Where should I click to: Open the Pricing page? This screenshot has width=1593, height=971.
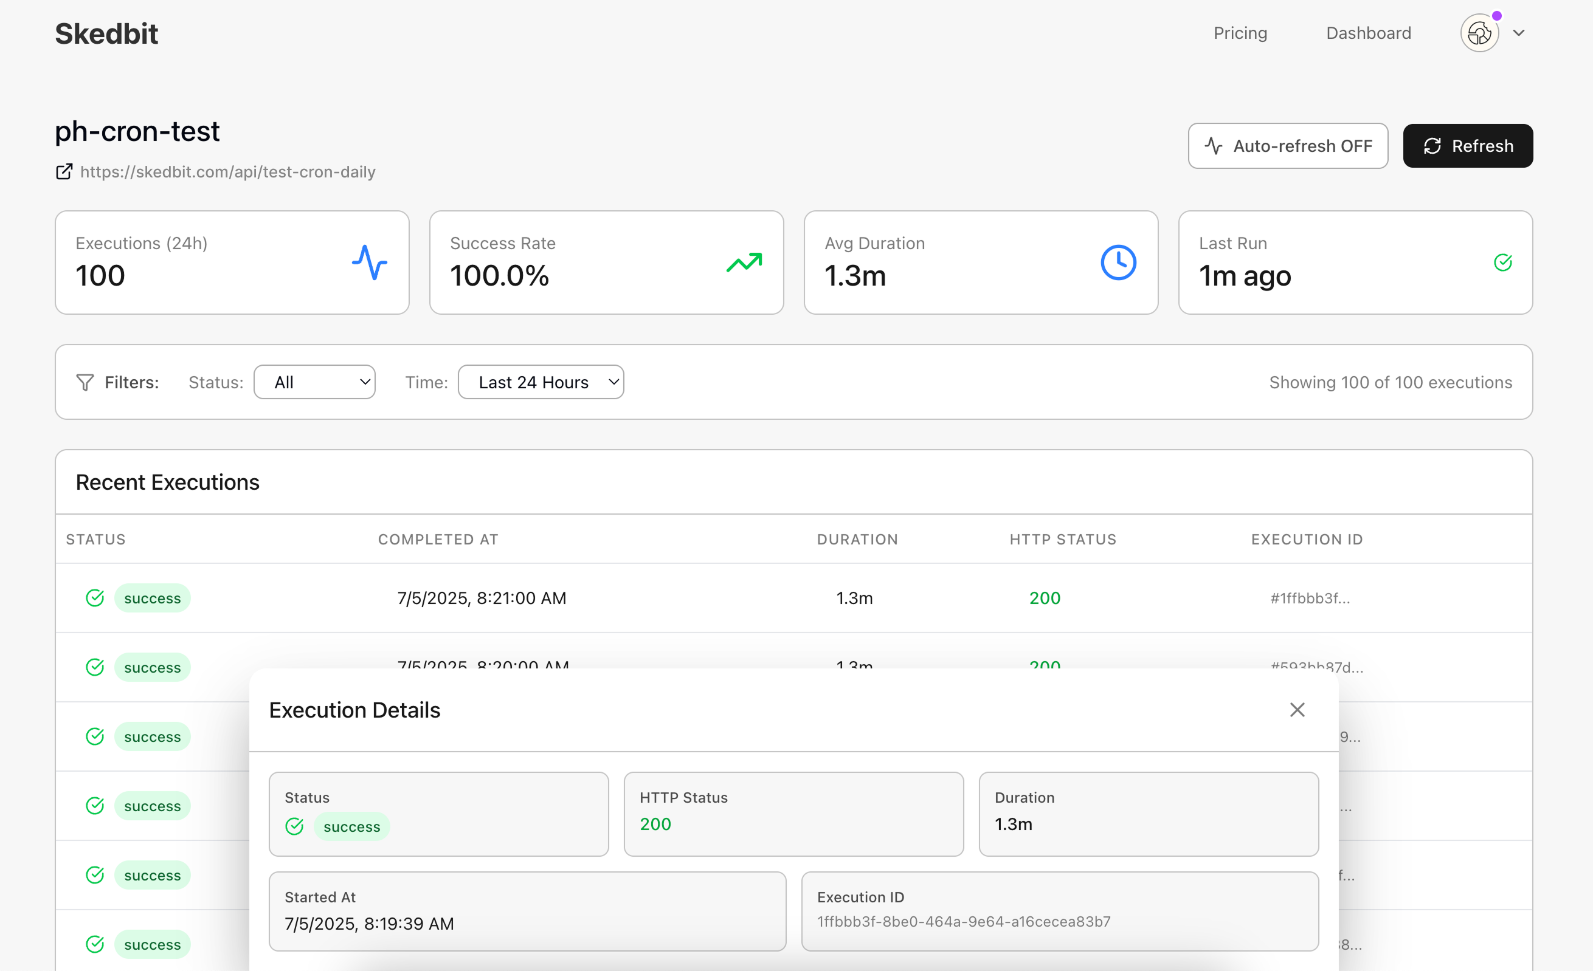click(1240, 33)
